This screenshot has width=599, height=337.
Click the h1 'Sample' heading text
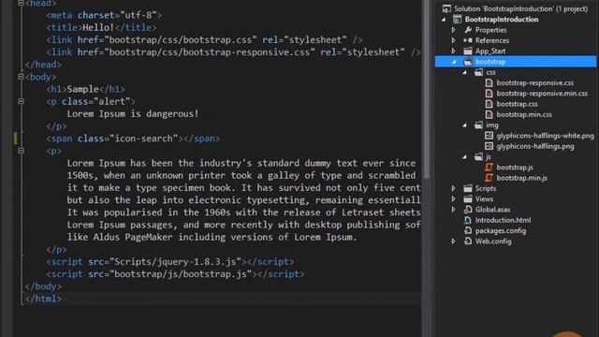pyautogui.click(x=83, y=89)
